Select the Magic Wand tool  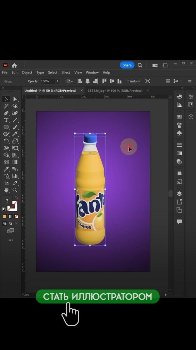point(6,106)
